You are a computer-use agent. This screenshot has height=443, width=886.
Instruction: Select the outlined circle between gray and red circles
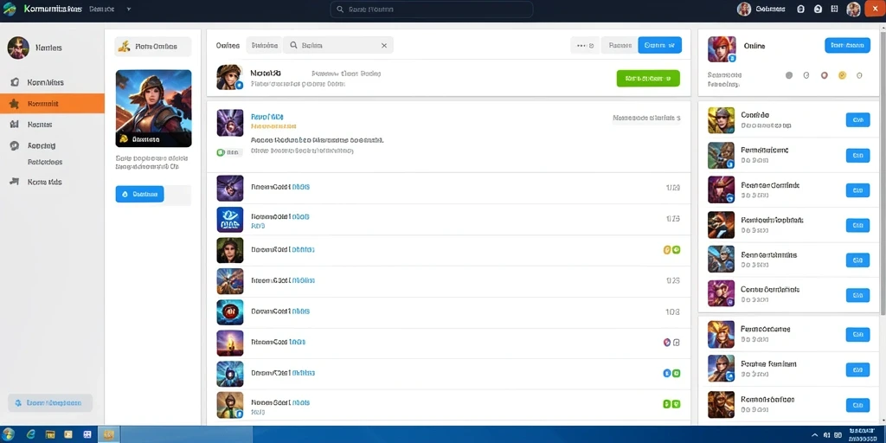tap(806, 75)
